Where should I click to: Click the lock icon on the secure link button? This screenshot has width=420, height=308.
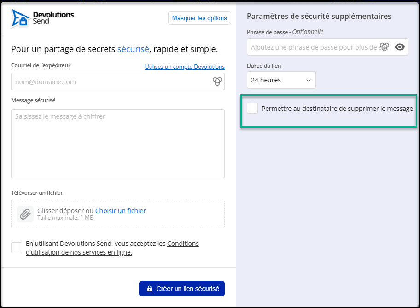click(x=149, y=288)
